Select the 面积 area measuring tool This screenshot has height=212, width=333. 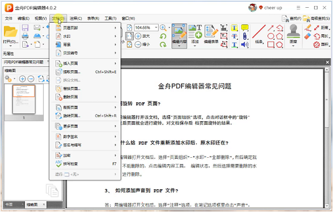(x=321, y=45)
